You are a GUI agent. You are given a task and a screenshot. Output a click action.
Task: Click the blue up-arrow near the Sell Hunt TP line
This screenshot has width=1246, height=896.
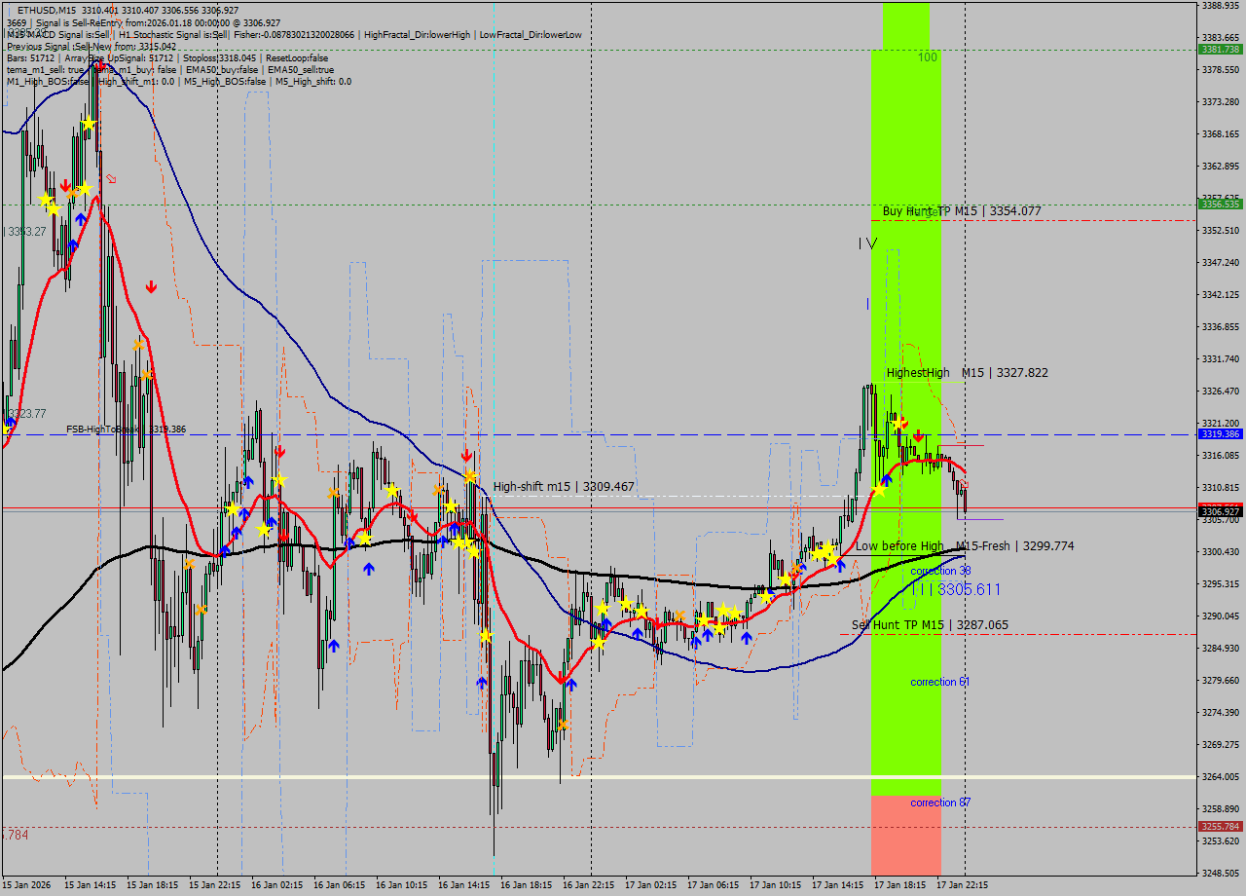click(746, 636)
